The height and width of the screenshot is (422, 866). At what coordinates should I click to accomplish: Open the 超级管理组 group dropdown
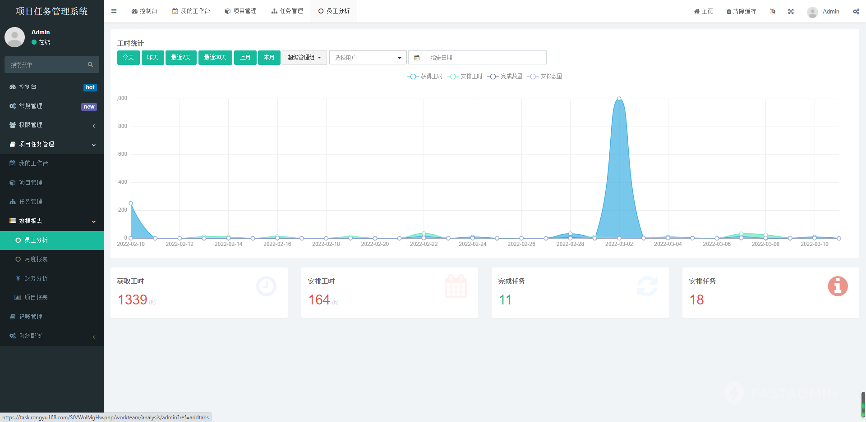pyautogui.click(x=304, y=58)
